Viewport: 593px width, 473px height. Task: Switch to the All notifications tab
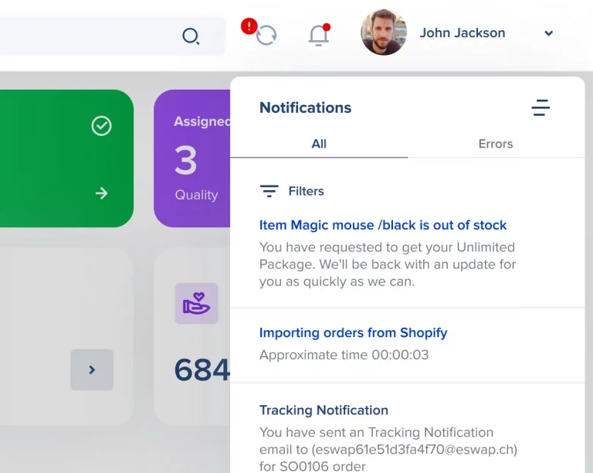(319, 144)
